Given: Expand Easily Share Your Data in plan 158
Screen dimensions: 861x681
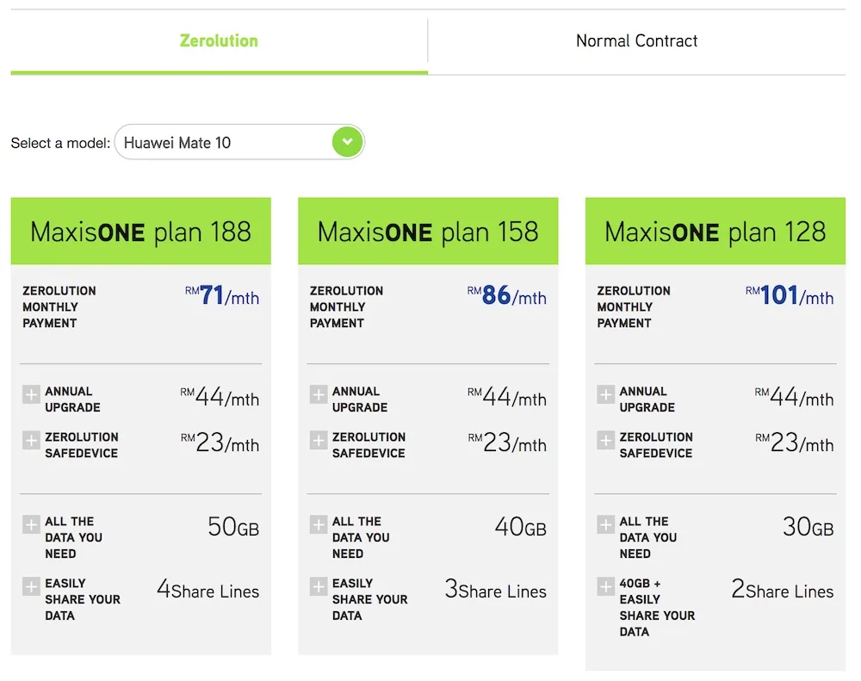Looking at the screenshot, I should point(319,586).
